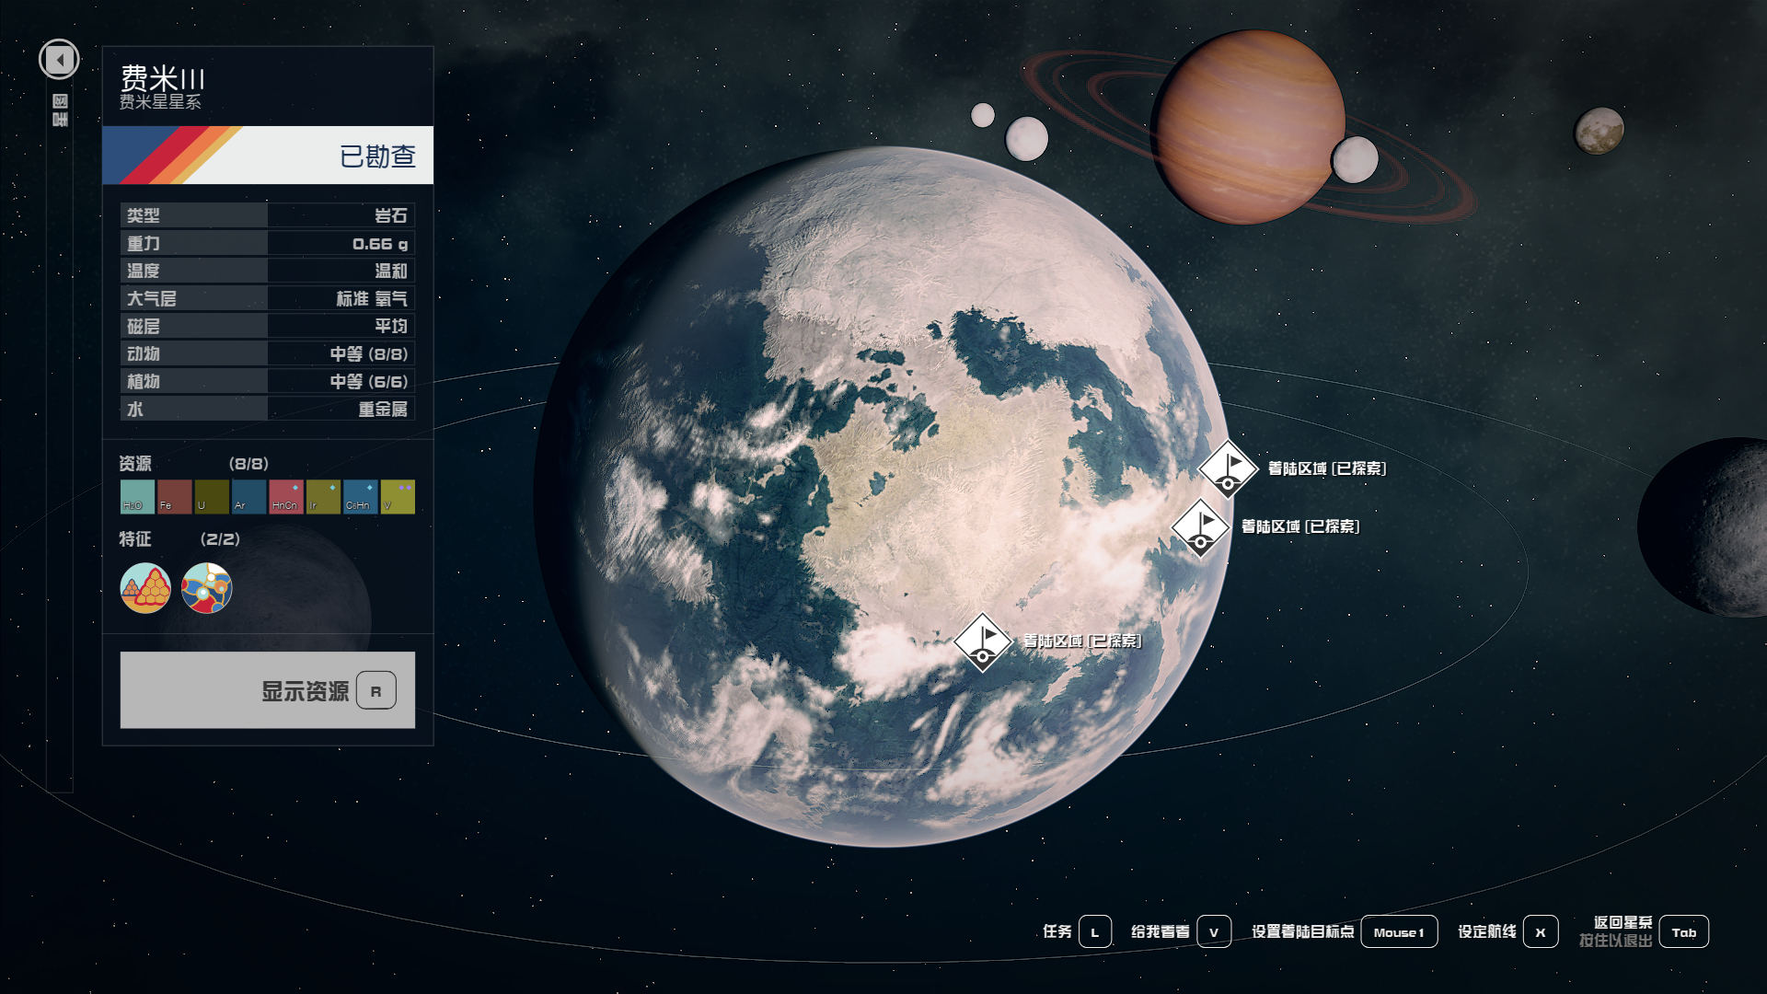Click uppermost 着陆区域 [已探索] label
1767x994 pixels.
(1327, 468)
